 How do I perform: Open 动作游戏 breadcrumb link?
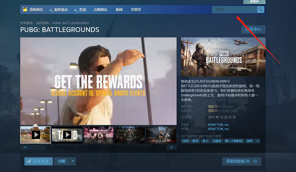pyautogui.click(x=42, y=23)
